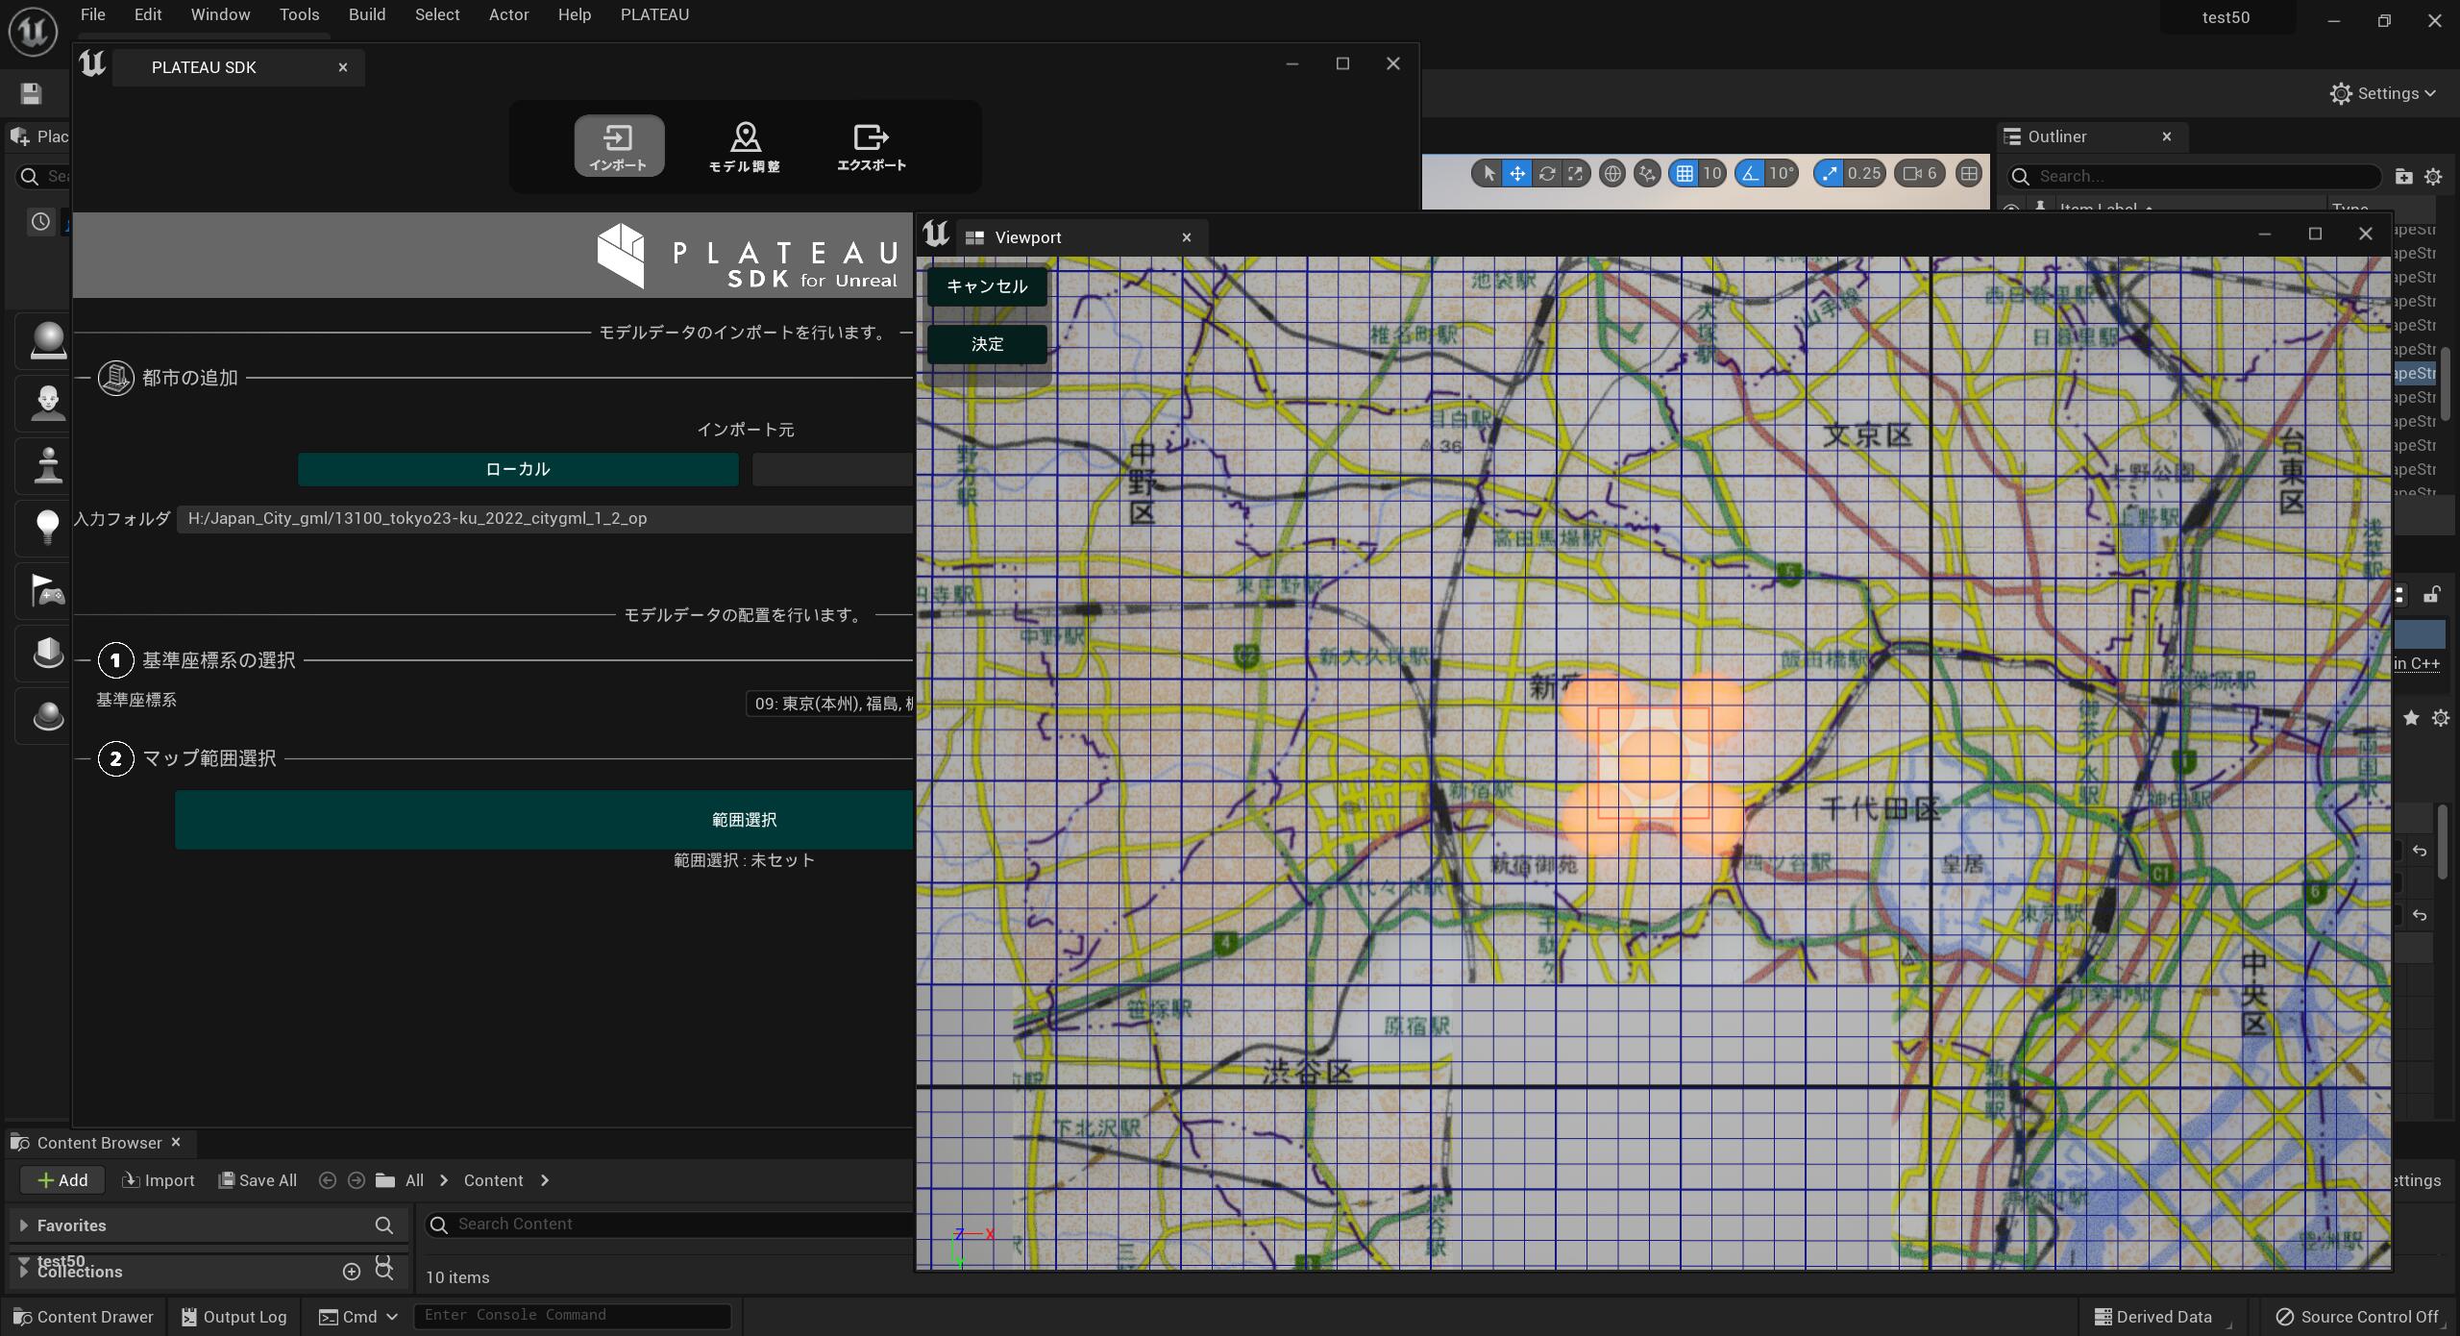
Task: Click the 決定 button
Action: 987,344
